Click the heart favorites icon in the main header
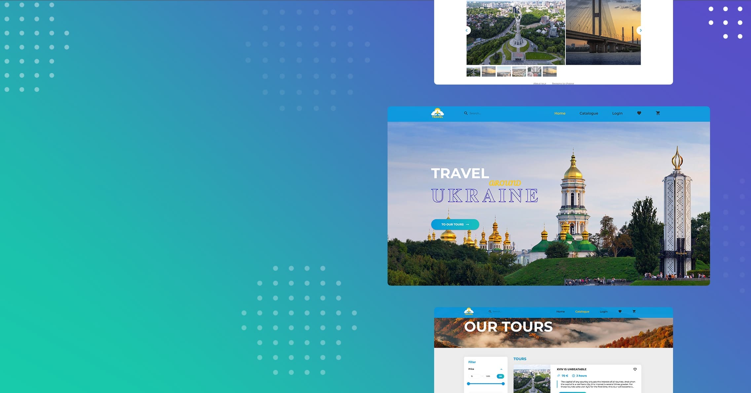 639,113
